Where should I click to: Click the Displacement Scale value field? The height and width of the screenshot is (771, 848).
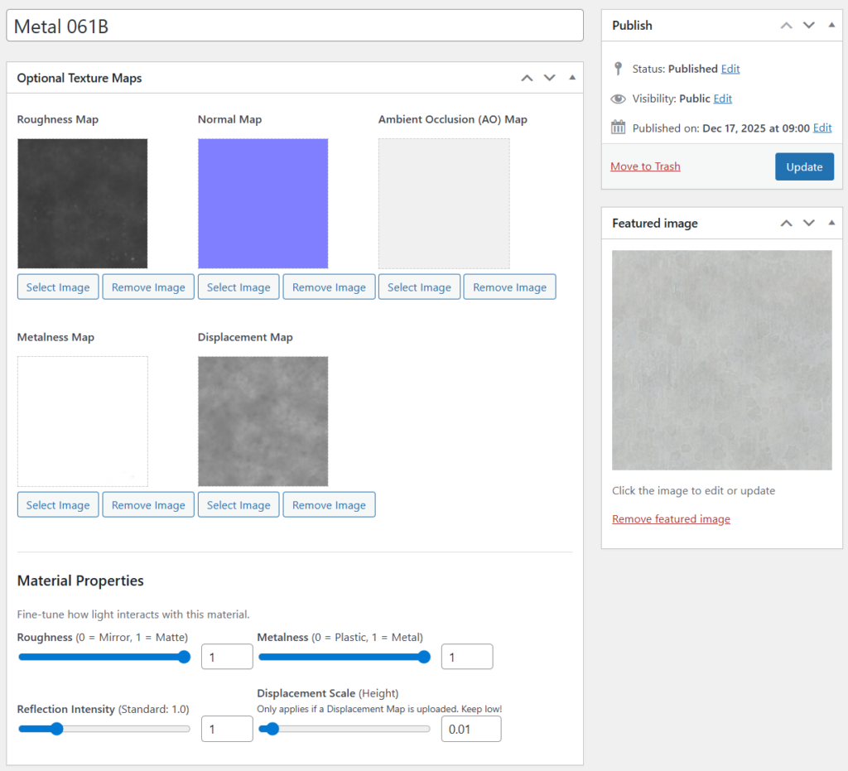pos(470,729)
